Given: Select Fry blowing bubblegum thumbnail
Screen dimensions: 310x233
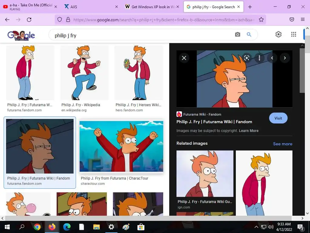Looking at the screenshot, I should tap(28, 204).
